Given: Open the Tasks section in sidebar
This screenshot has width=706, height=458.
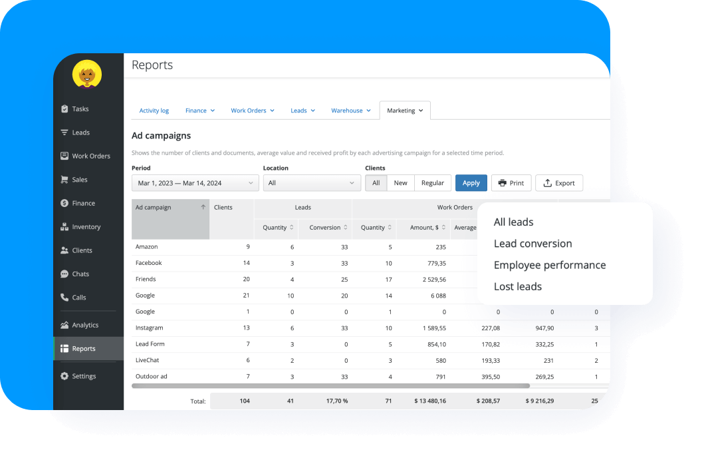Looking at the screenshot, I should 81,109.
